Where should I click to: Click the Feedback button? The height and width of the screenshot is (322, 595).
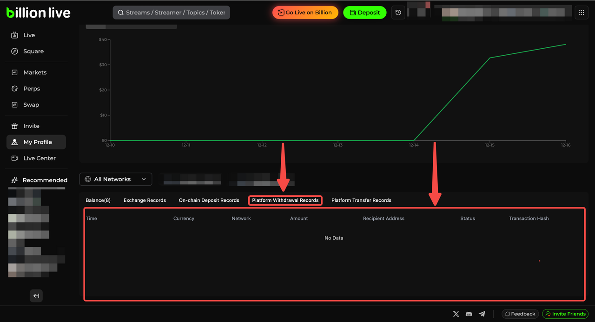point(520,314)
